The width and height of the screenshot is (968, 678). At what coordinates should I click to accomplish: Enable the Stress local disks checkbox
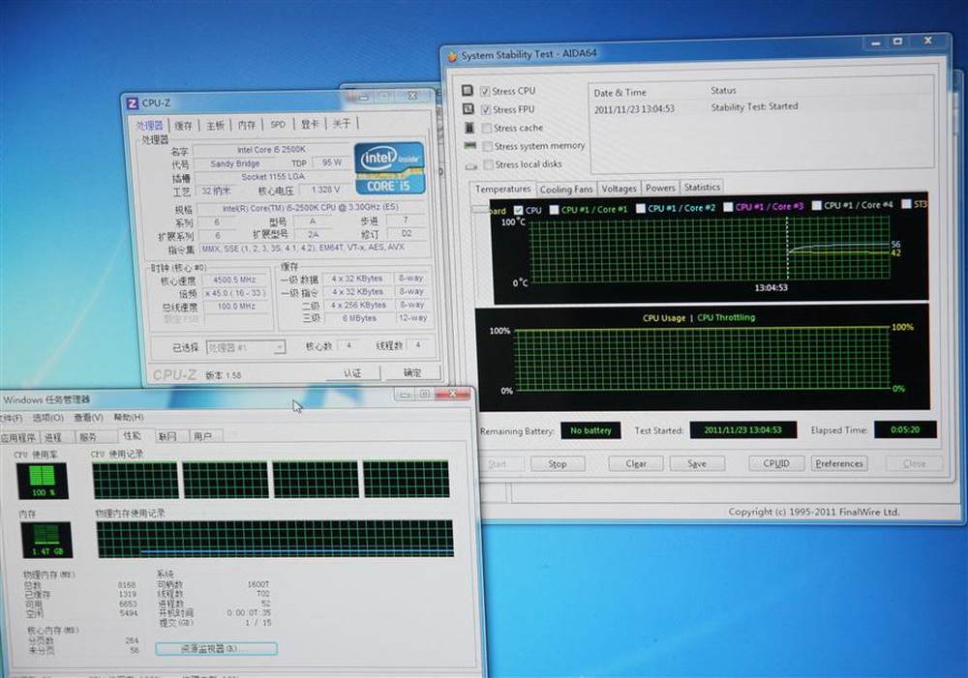point(489,164)
